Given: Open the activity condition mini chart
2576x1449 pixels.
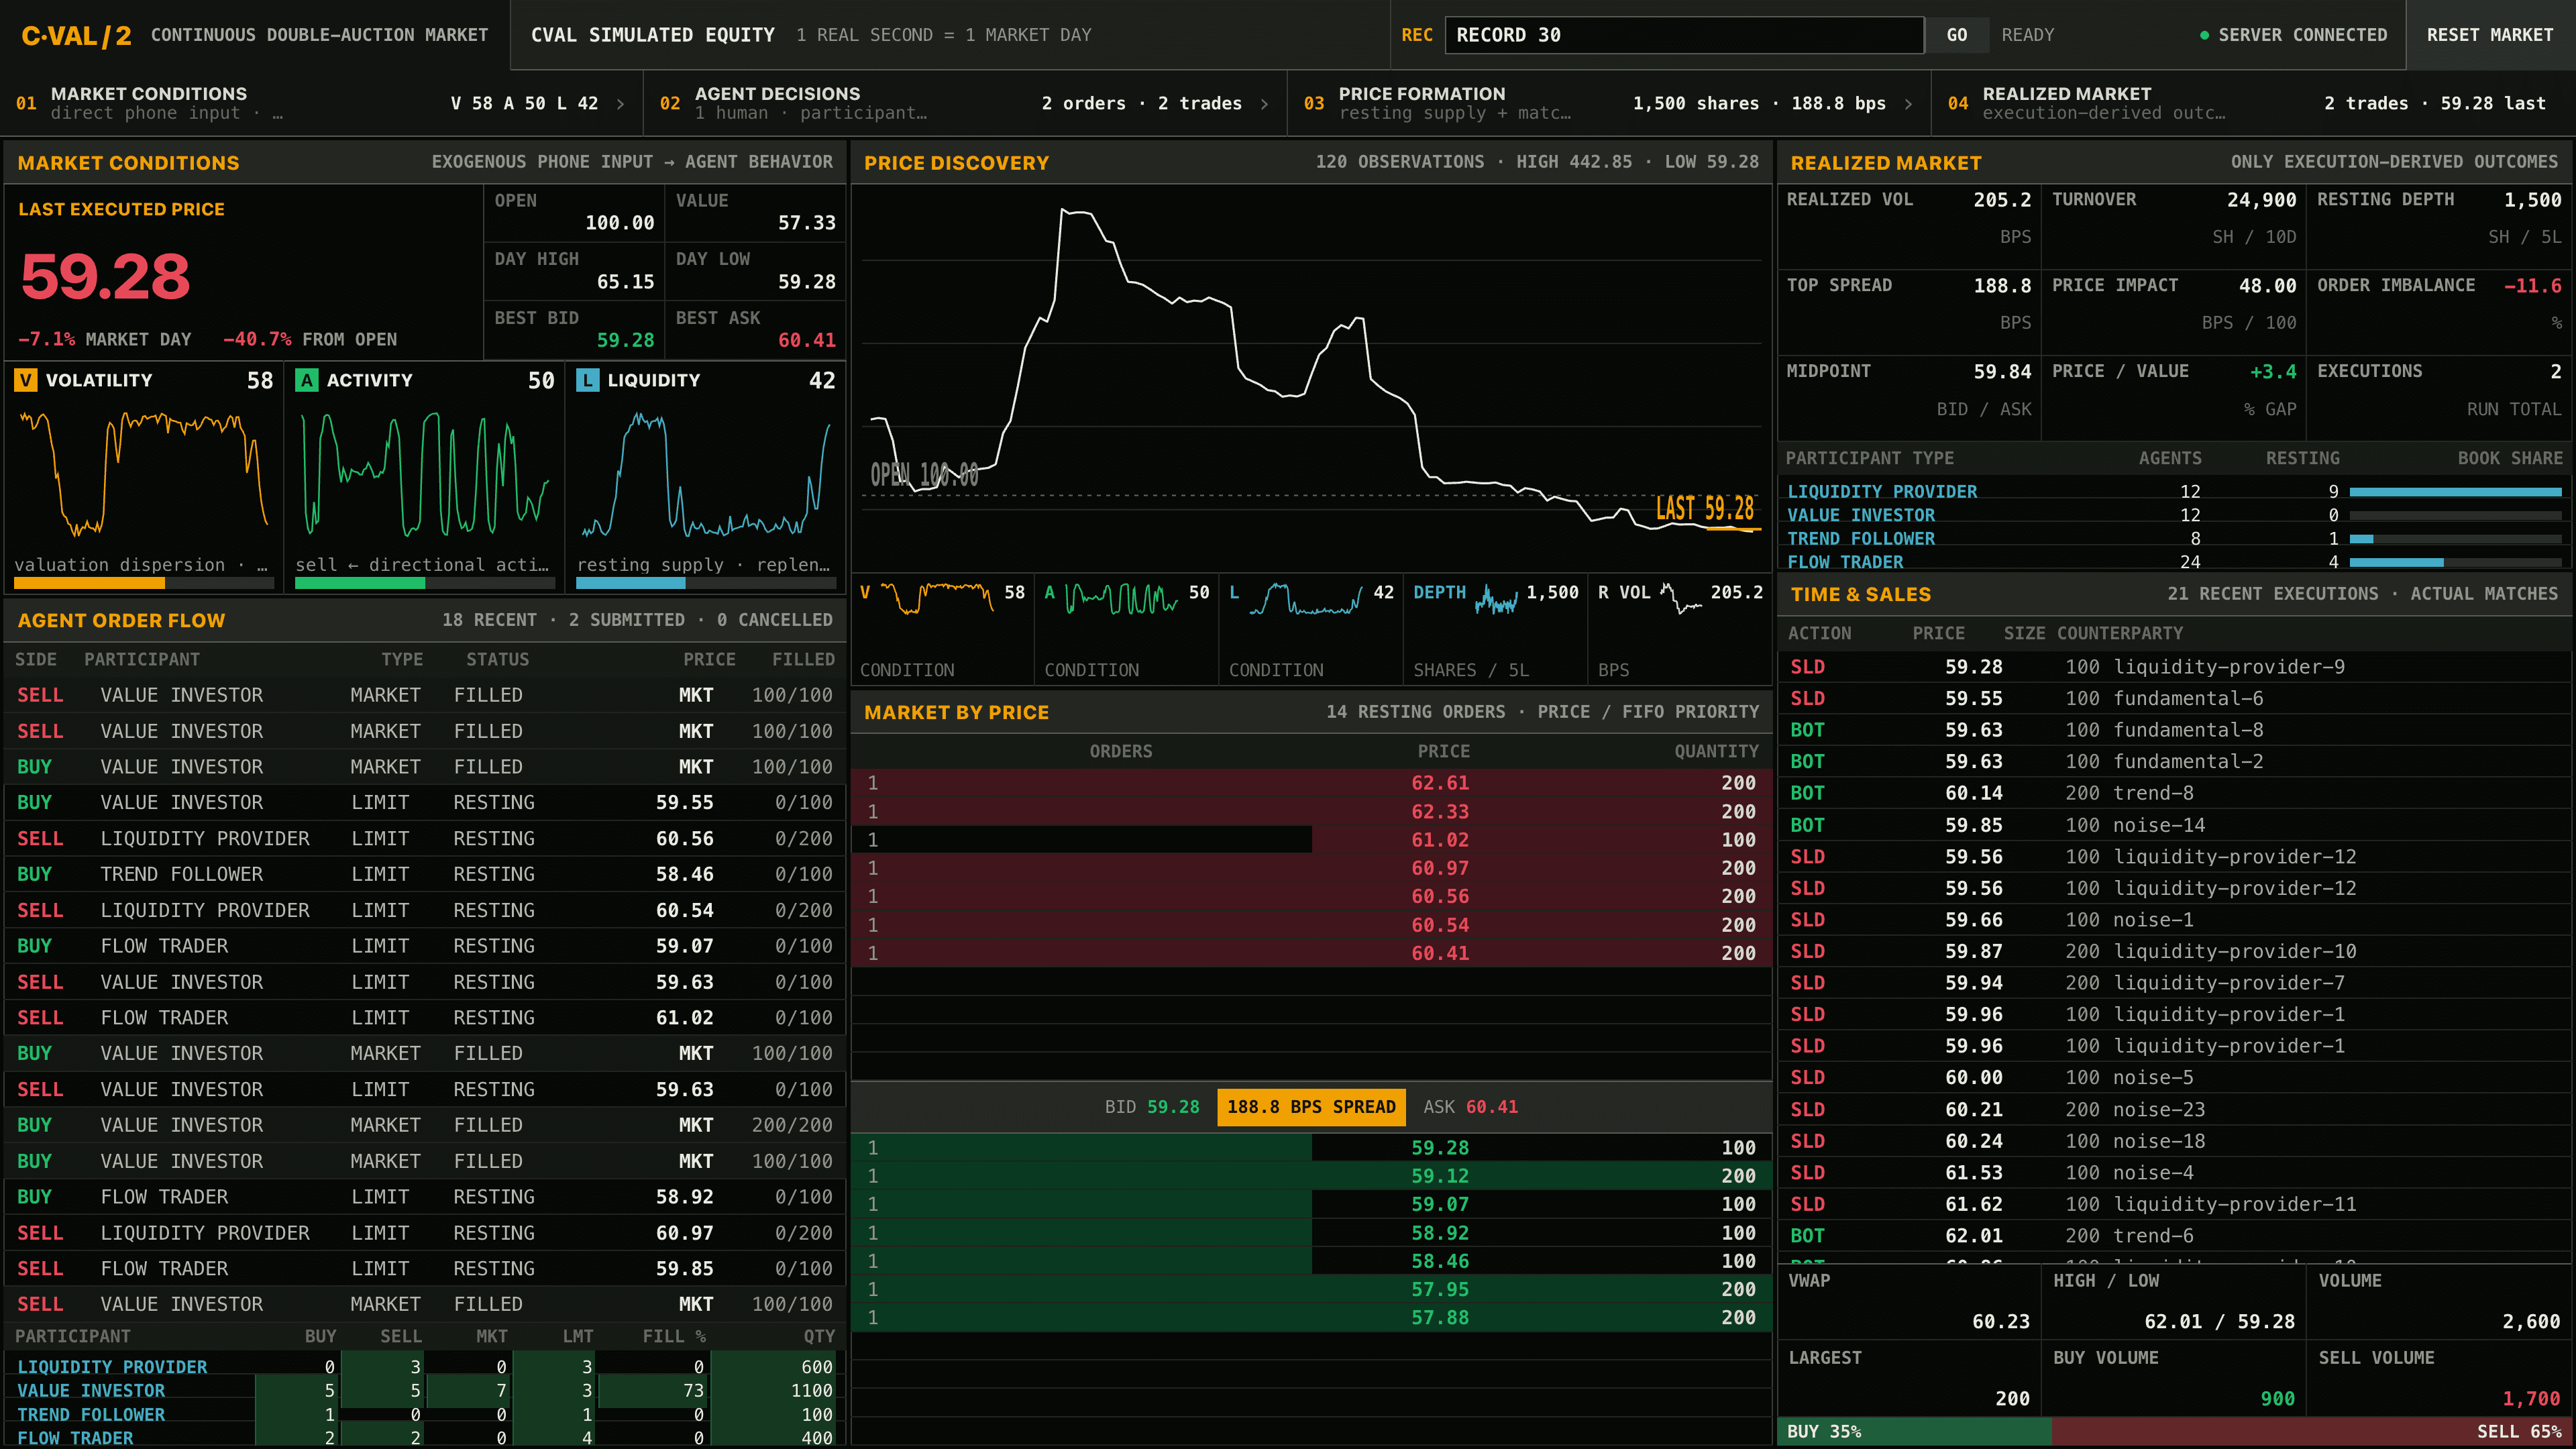Looking at the screenshot, I should point(1126,630).
